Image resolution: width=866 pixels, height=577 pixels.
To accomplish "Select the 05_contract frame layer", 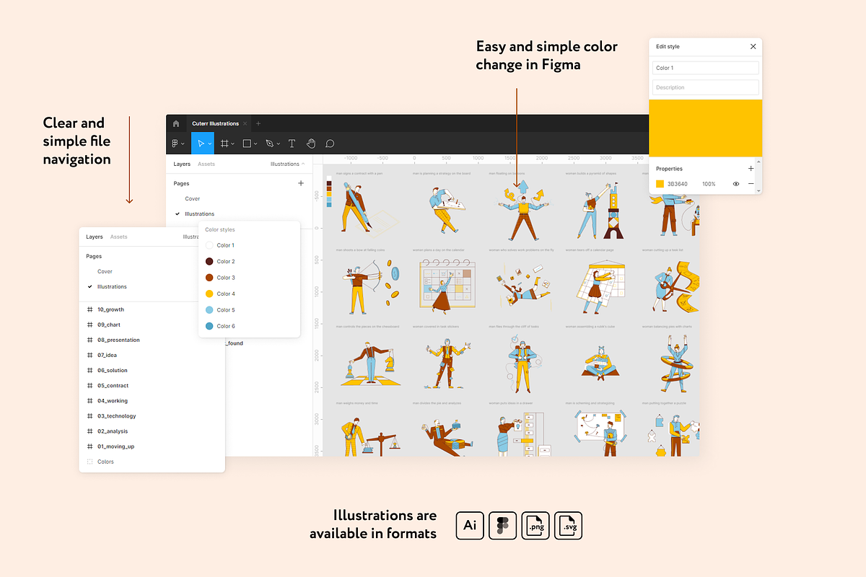I will pos(113,385).
